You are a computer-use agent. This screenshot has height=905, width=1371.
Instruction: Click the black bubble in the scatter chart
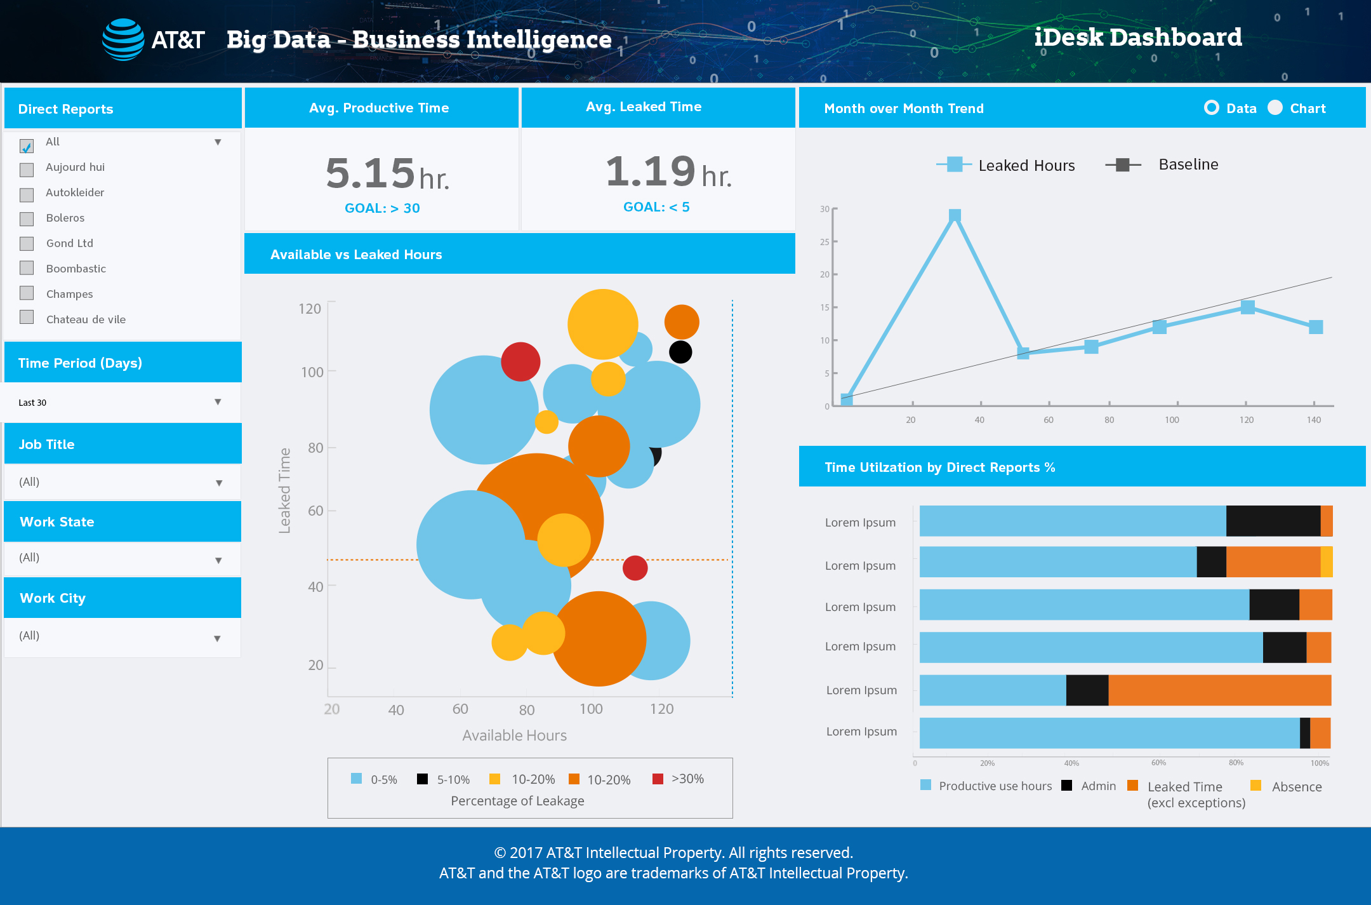coord(680,352)
